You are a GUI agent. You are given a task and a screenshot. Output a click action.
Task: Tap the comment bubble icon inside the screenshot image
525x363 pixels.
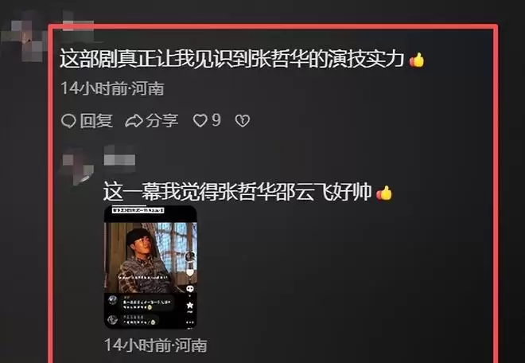pos(190,289)
